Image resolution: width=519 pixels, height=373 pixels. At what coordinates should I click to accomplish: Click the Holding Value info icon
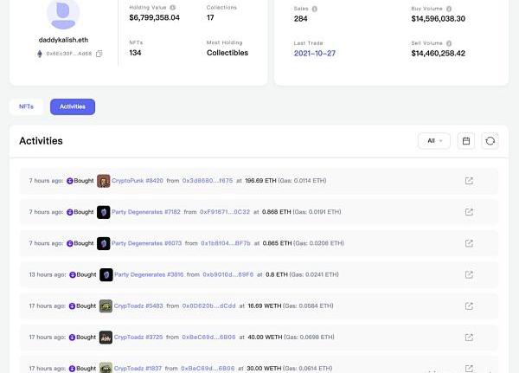173,8
